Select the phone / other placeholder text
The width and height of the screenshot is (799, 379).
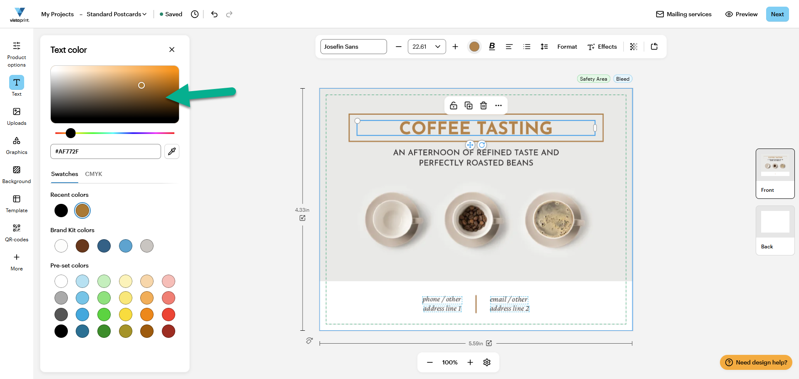coord(442,299)
